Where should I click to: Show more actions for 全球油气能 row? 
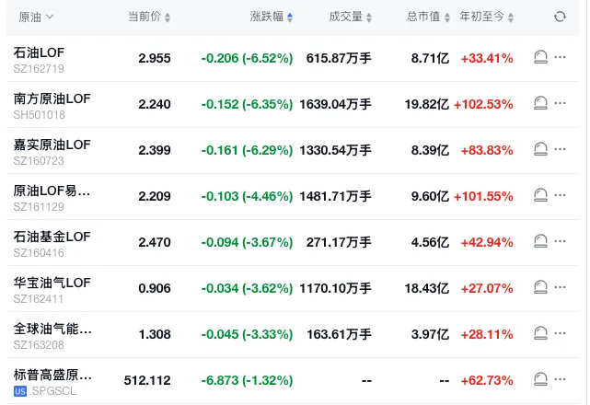(561, 334)
